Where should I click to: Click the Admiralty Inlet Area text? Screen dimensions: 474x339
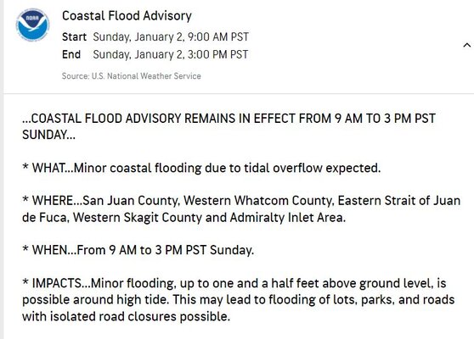[x=287, y=218]
